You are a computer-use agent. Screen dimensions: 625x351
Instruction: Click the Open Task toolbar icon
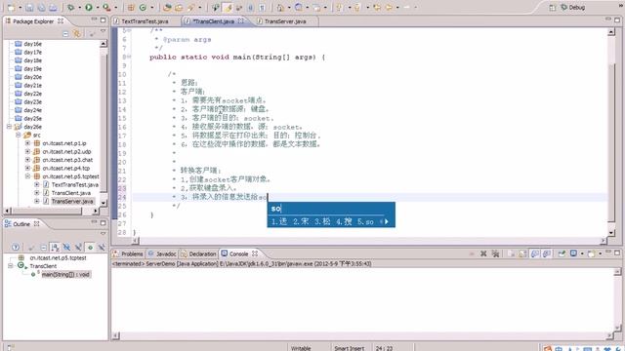tap(179, 7)
